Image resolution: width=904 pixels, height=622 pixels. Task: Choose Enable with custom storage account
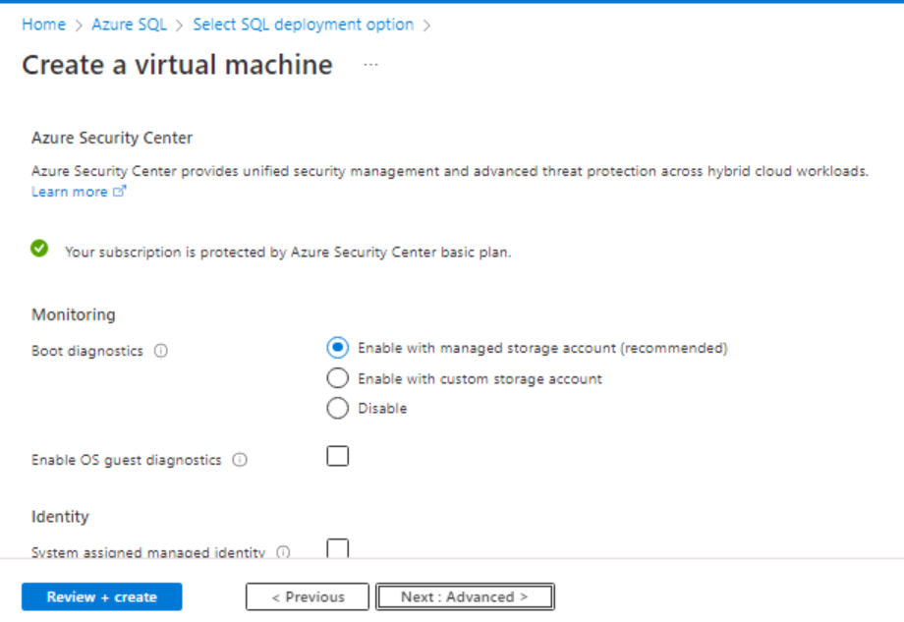337,378
